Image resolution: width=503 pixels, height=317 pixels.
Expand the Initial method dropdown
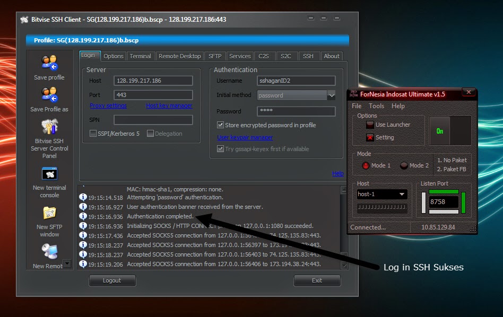[x=332, y=95]
